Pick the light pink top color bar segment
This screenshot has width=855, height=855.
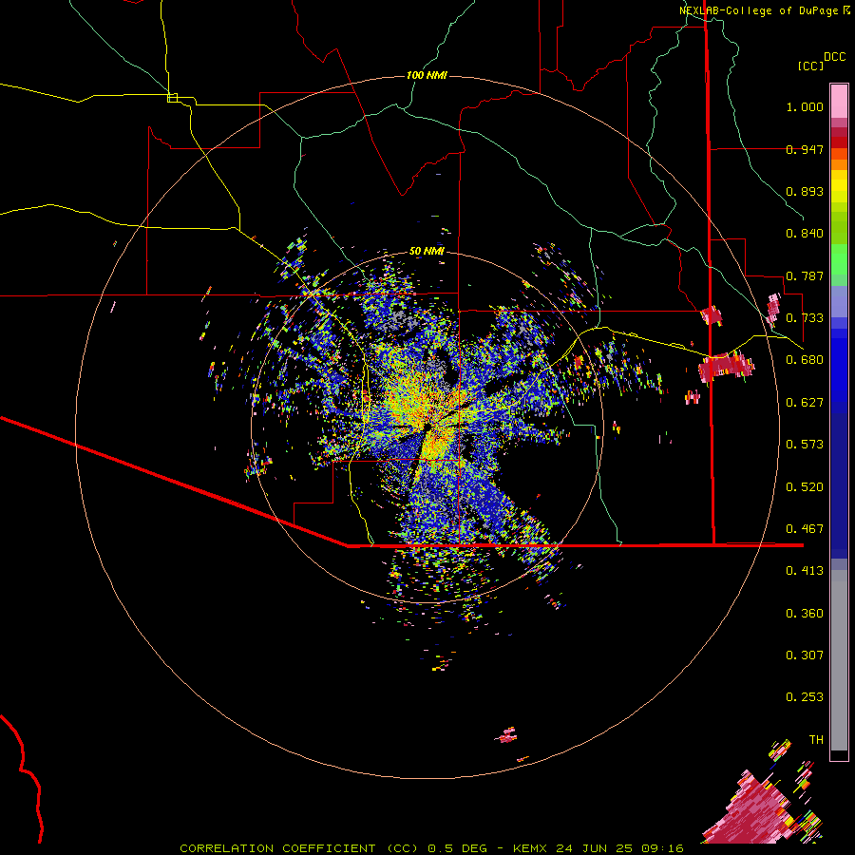coord(839,101)
